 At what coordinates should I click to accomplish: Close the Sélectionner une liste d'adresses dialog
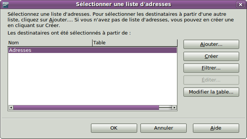[240, 5]
